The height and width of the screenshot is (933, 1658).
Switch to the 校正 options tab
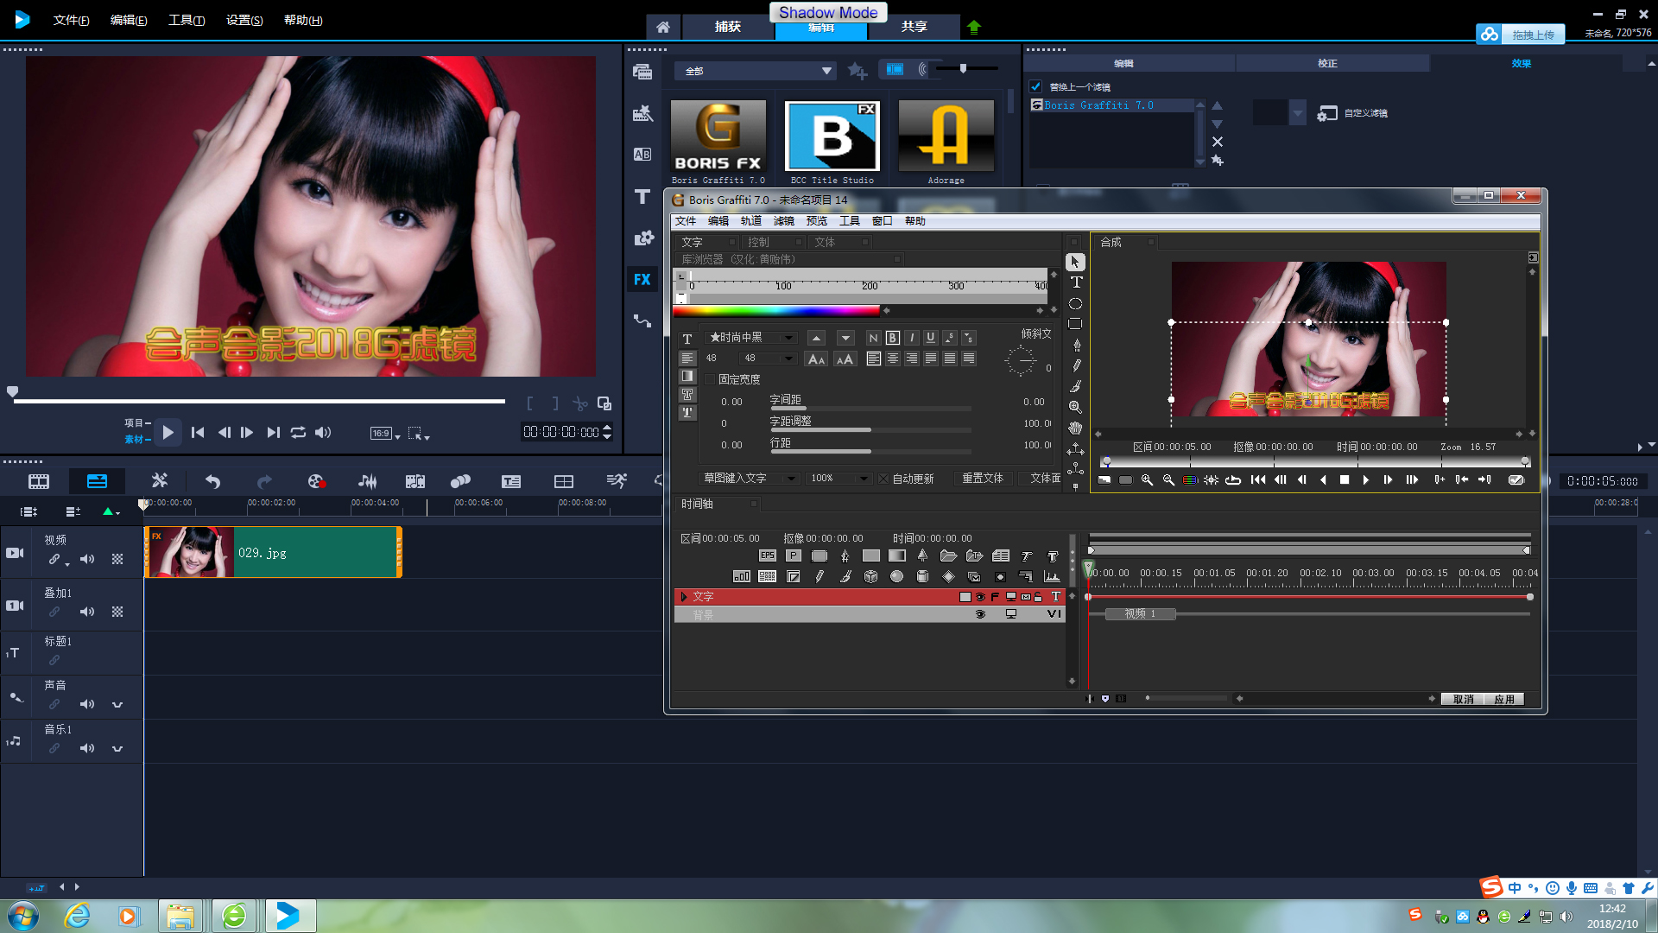(x=1327, y=63)
